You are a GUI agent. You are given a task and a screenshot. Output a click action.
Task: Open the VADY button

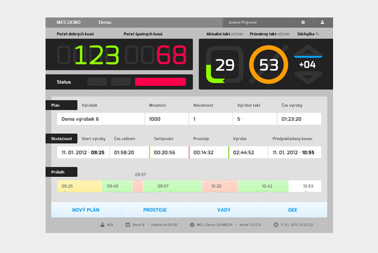click(224, 210)
